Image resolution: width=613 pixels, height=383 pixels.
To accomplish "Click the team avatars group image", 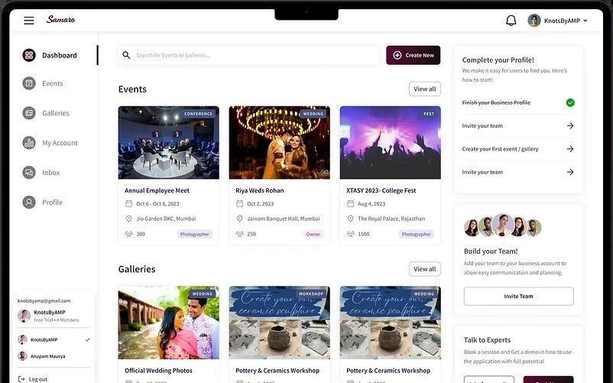I will click(x=502, y=226).
